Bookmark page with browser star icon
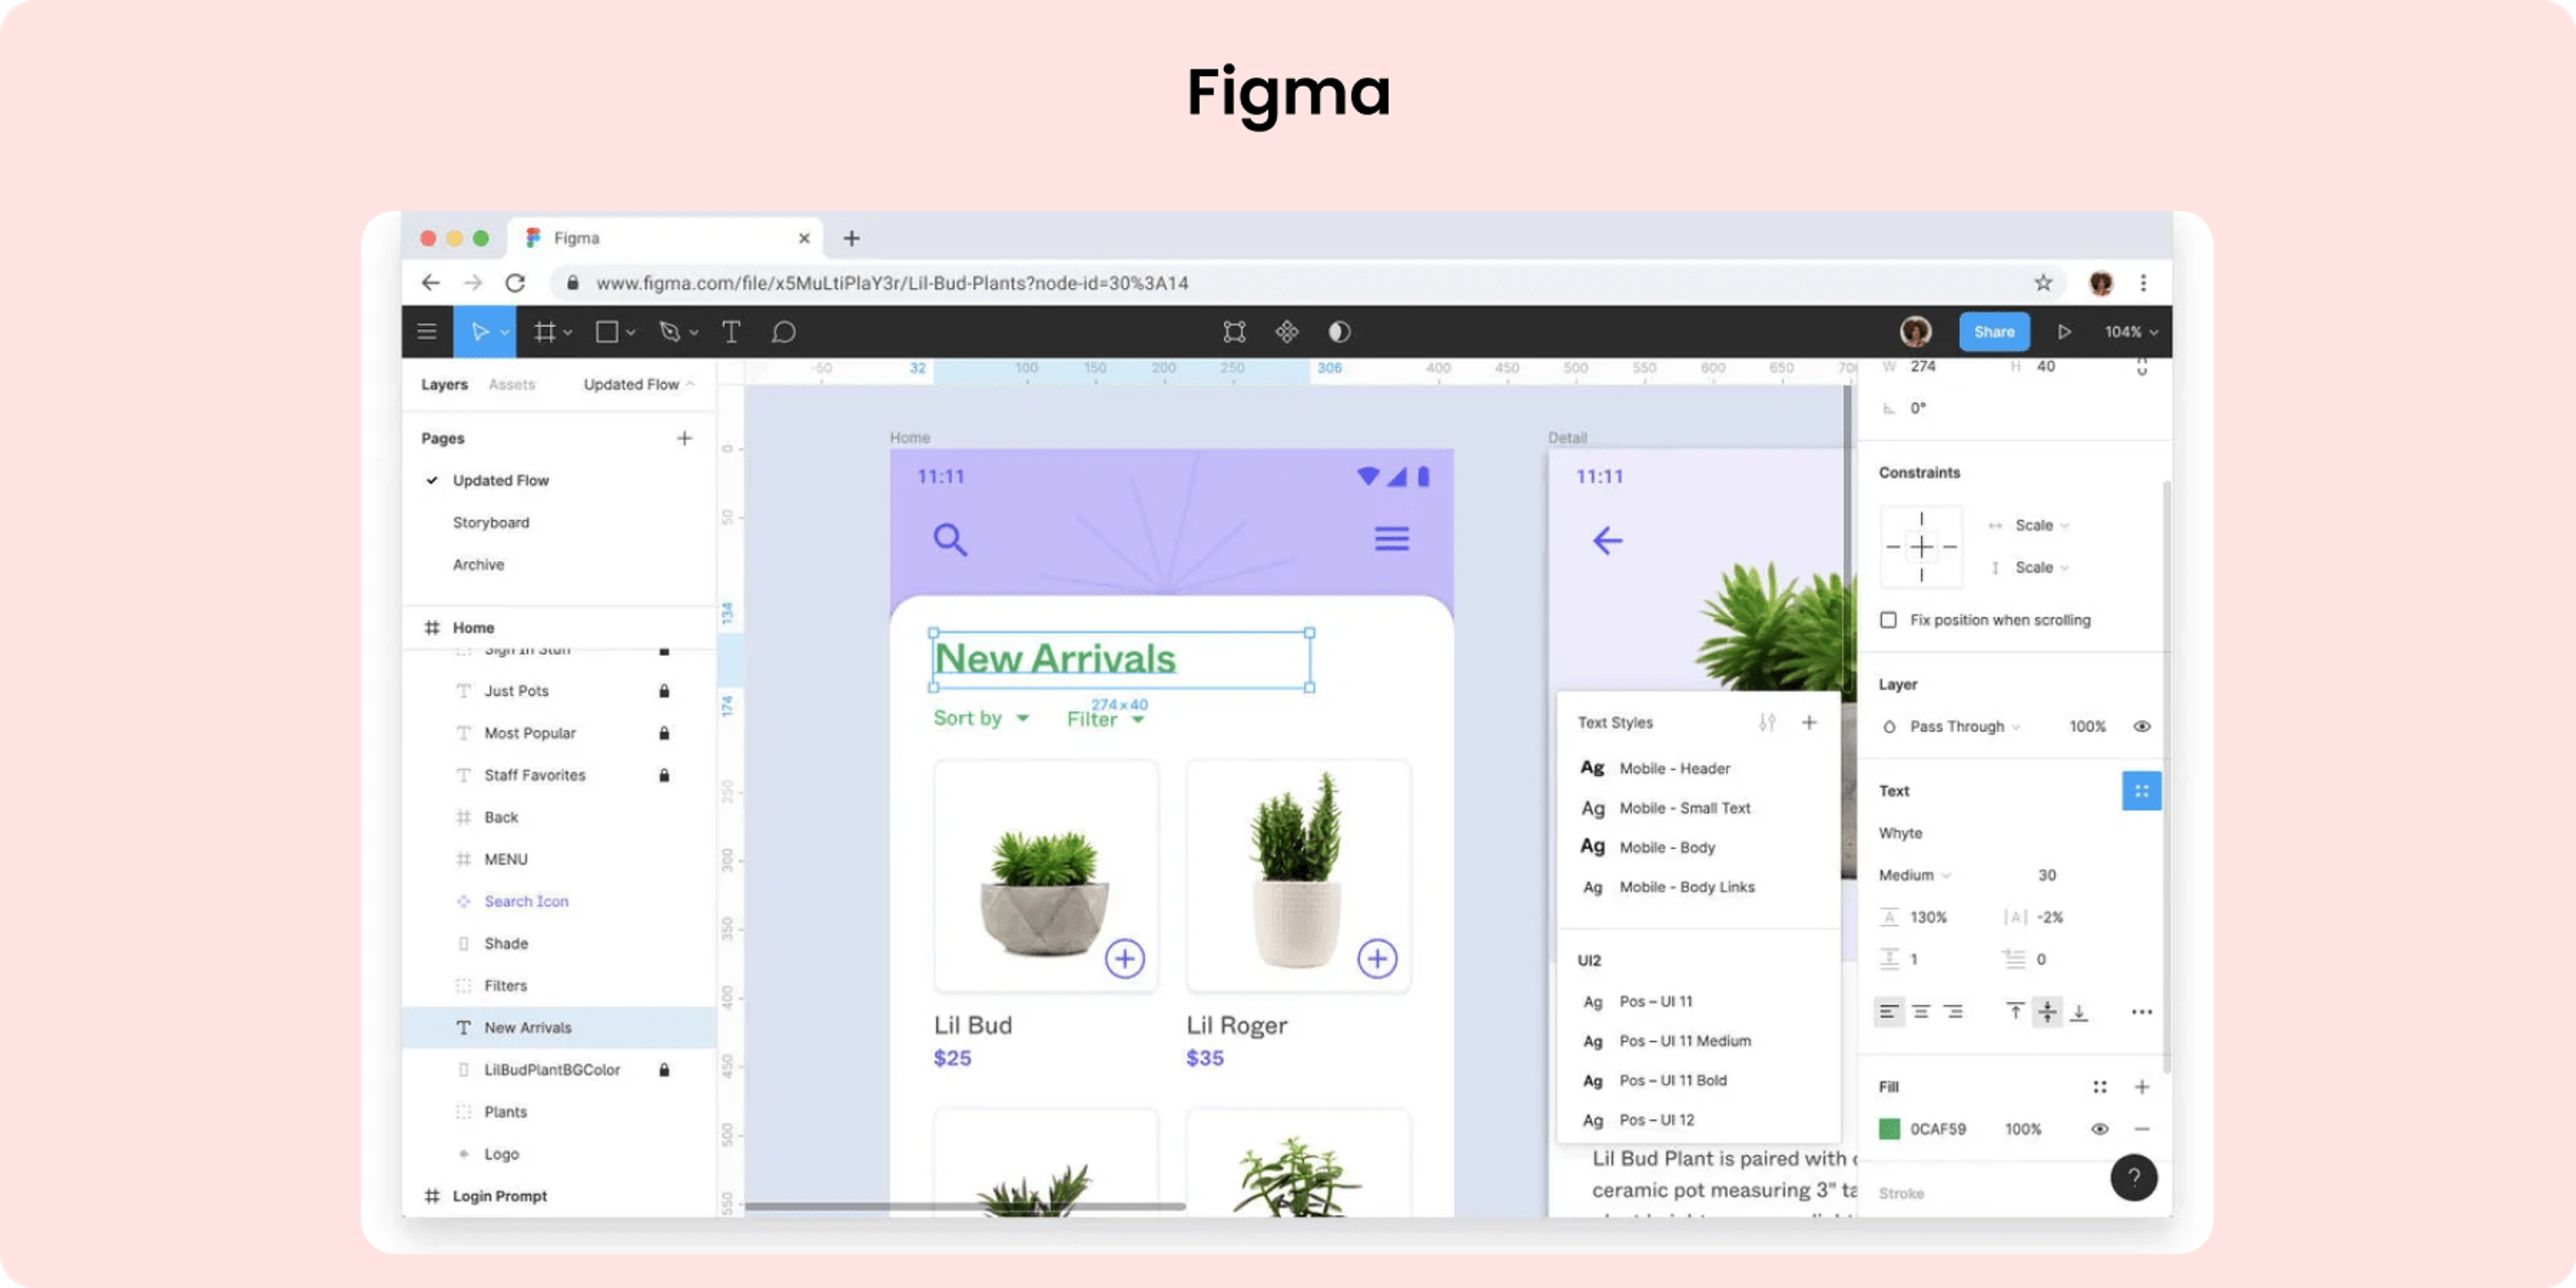The image size is (2576, 1288). pos(2043,283)
